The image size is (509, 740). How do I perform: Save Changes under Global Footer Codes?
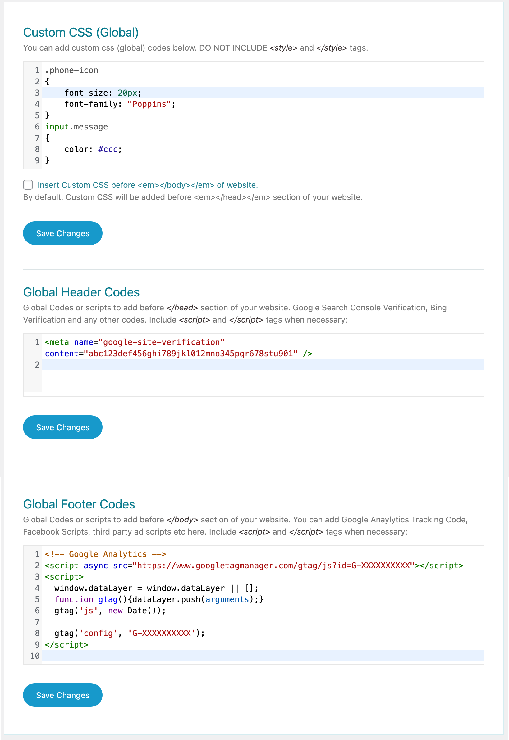coord(62,695)
